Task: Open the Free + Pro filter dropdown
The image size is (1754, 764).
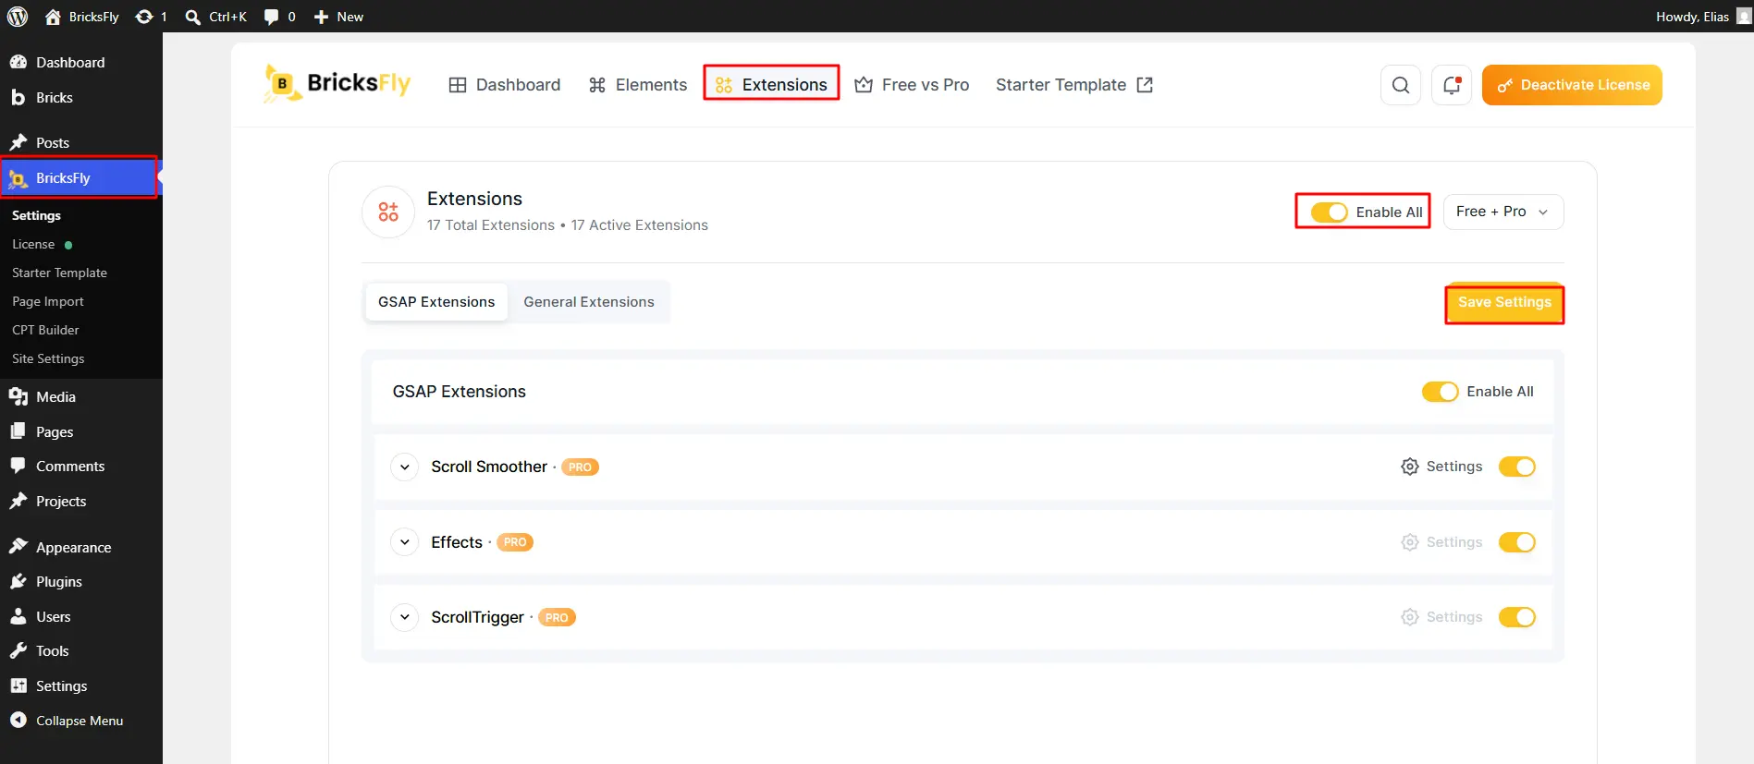Action: [x=1503, y=212]
